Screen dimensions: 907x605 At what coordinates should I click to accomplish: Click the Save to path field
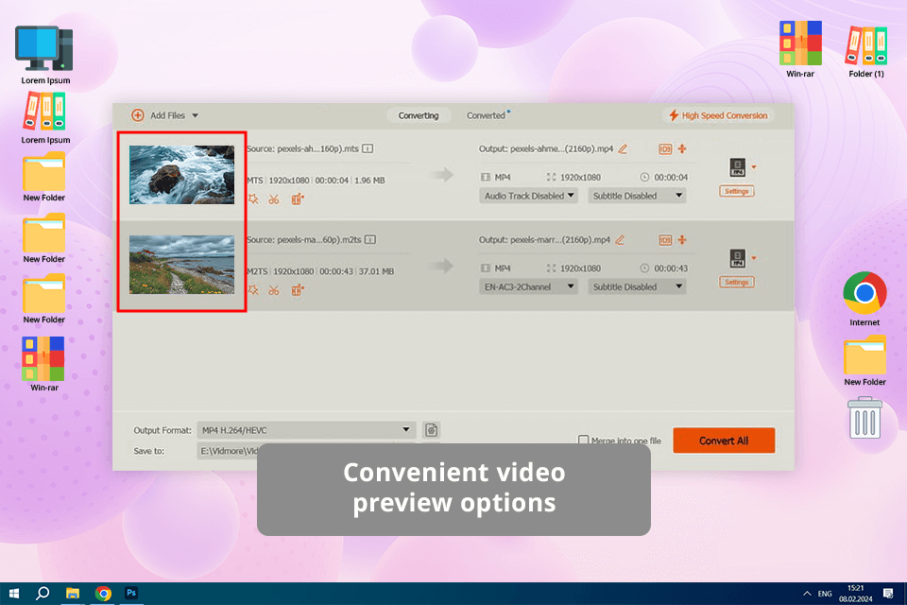[228, 450]
